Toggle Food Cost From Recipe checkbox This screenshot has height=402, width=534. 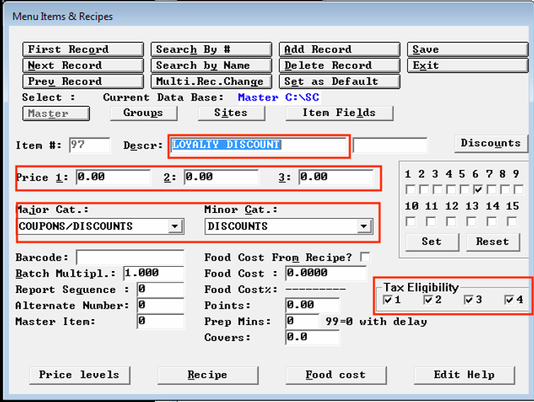pos(365,258)
